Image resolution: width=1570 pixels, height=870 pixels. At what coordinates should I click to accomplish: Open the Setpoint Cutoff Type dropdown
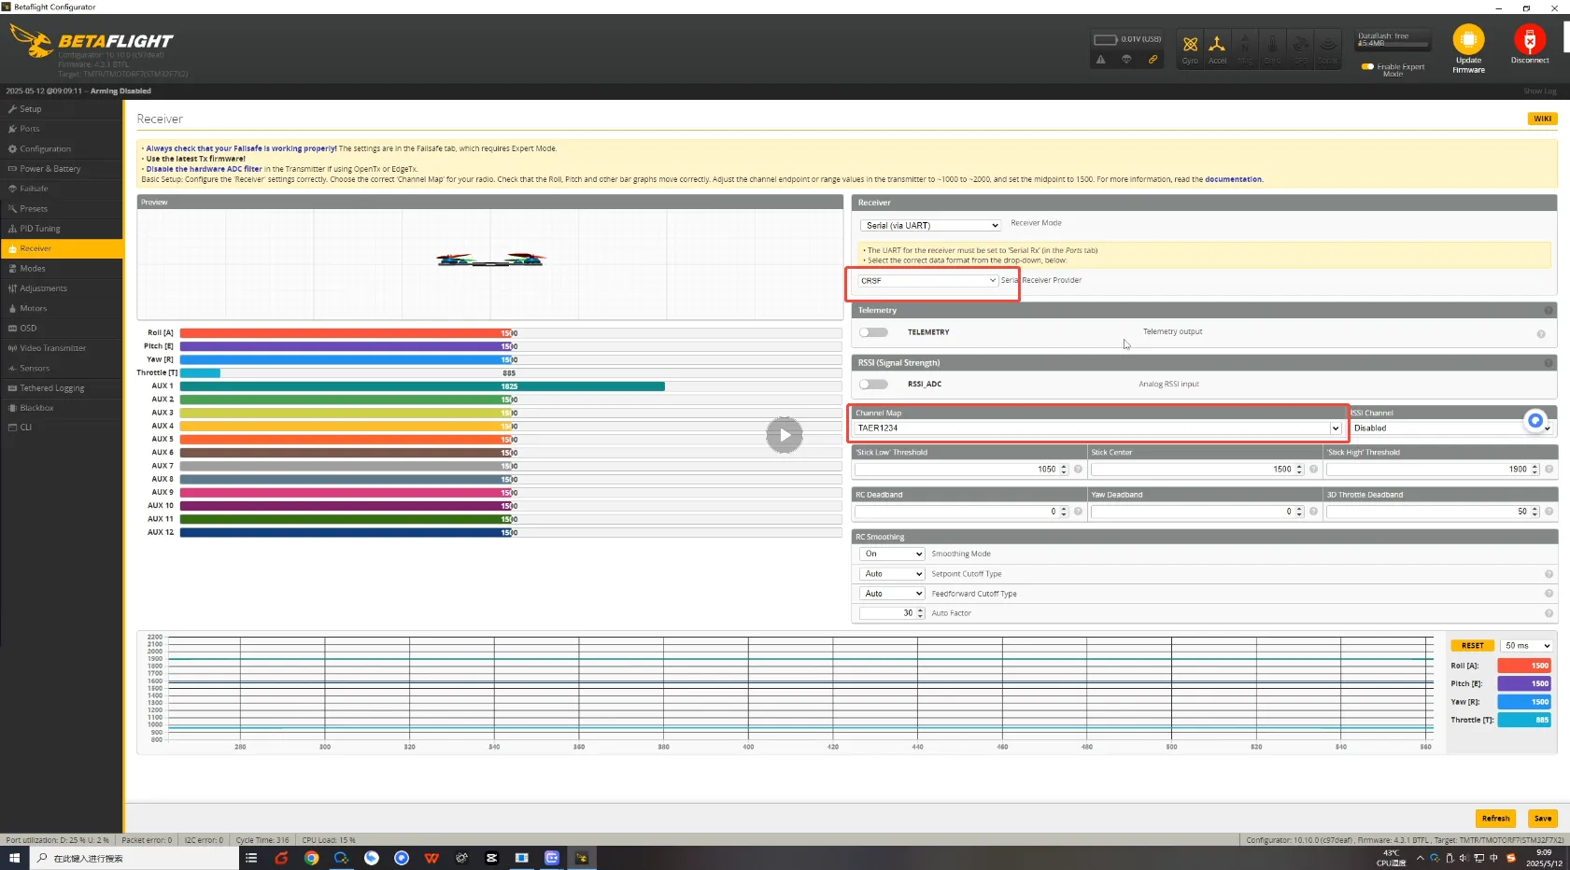click(893, 574)
